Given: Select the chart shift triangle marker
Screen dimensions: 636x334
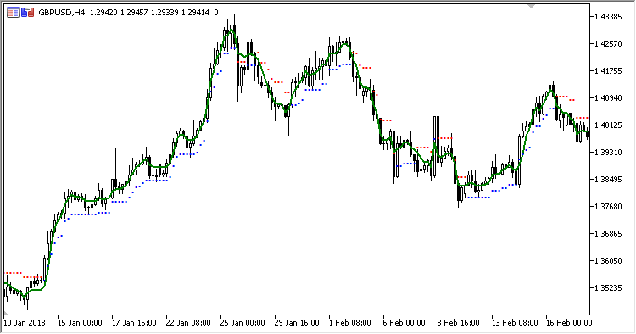Looking at the screenshot, I should [531, 7].
